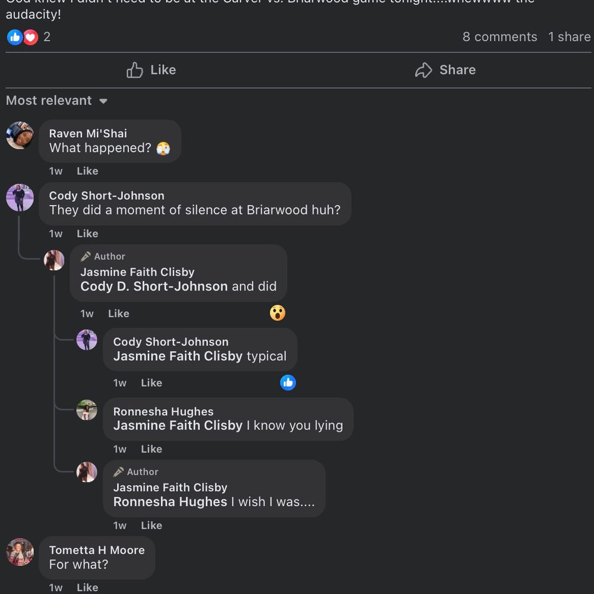Click the Share button with arrow

[445, 70]
